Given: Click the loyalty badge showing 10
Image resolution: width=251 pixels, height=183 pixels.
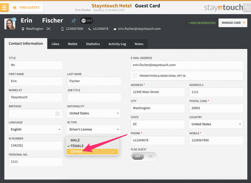Looking at the screenshot, I should click(14, 20).
